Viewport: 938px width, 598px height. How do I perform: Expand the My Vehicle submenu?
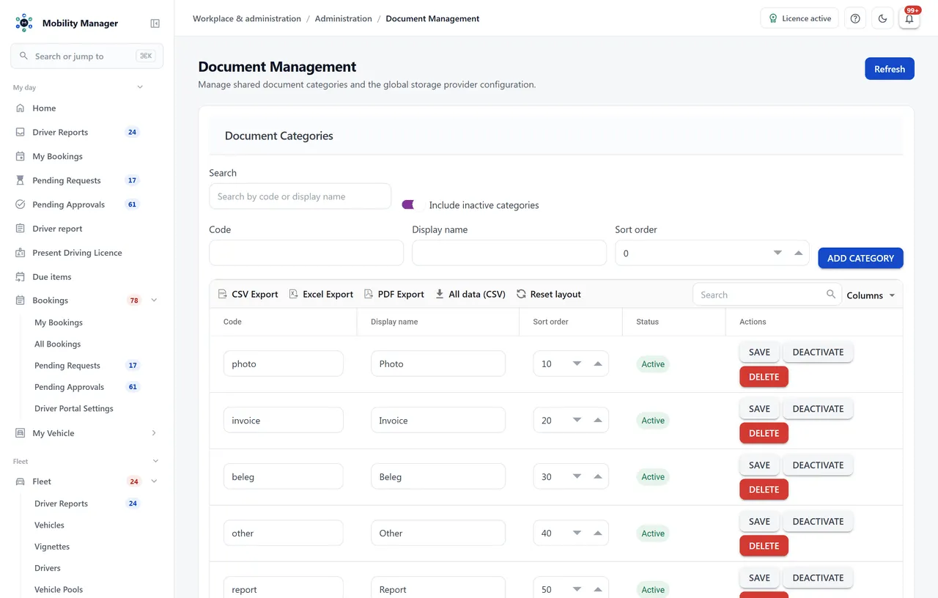click(x=154, y=433)
